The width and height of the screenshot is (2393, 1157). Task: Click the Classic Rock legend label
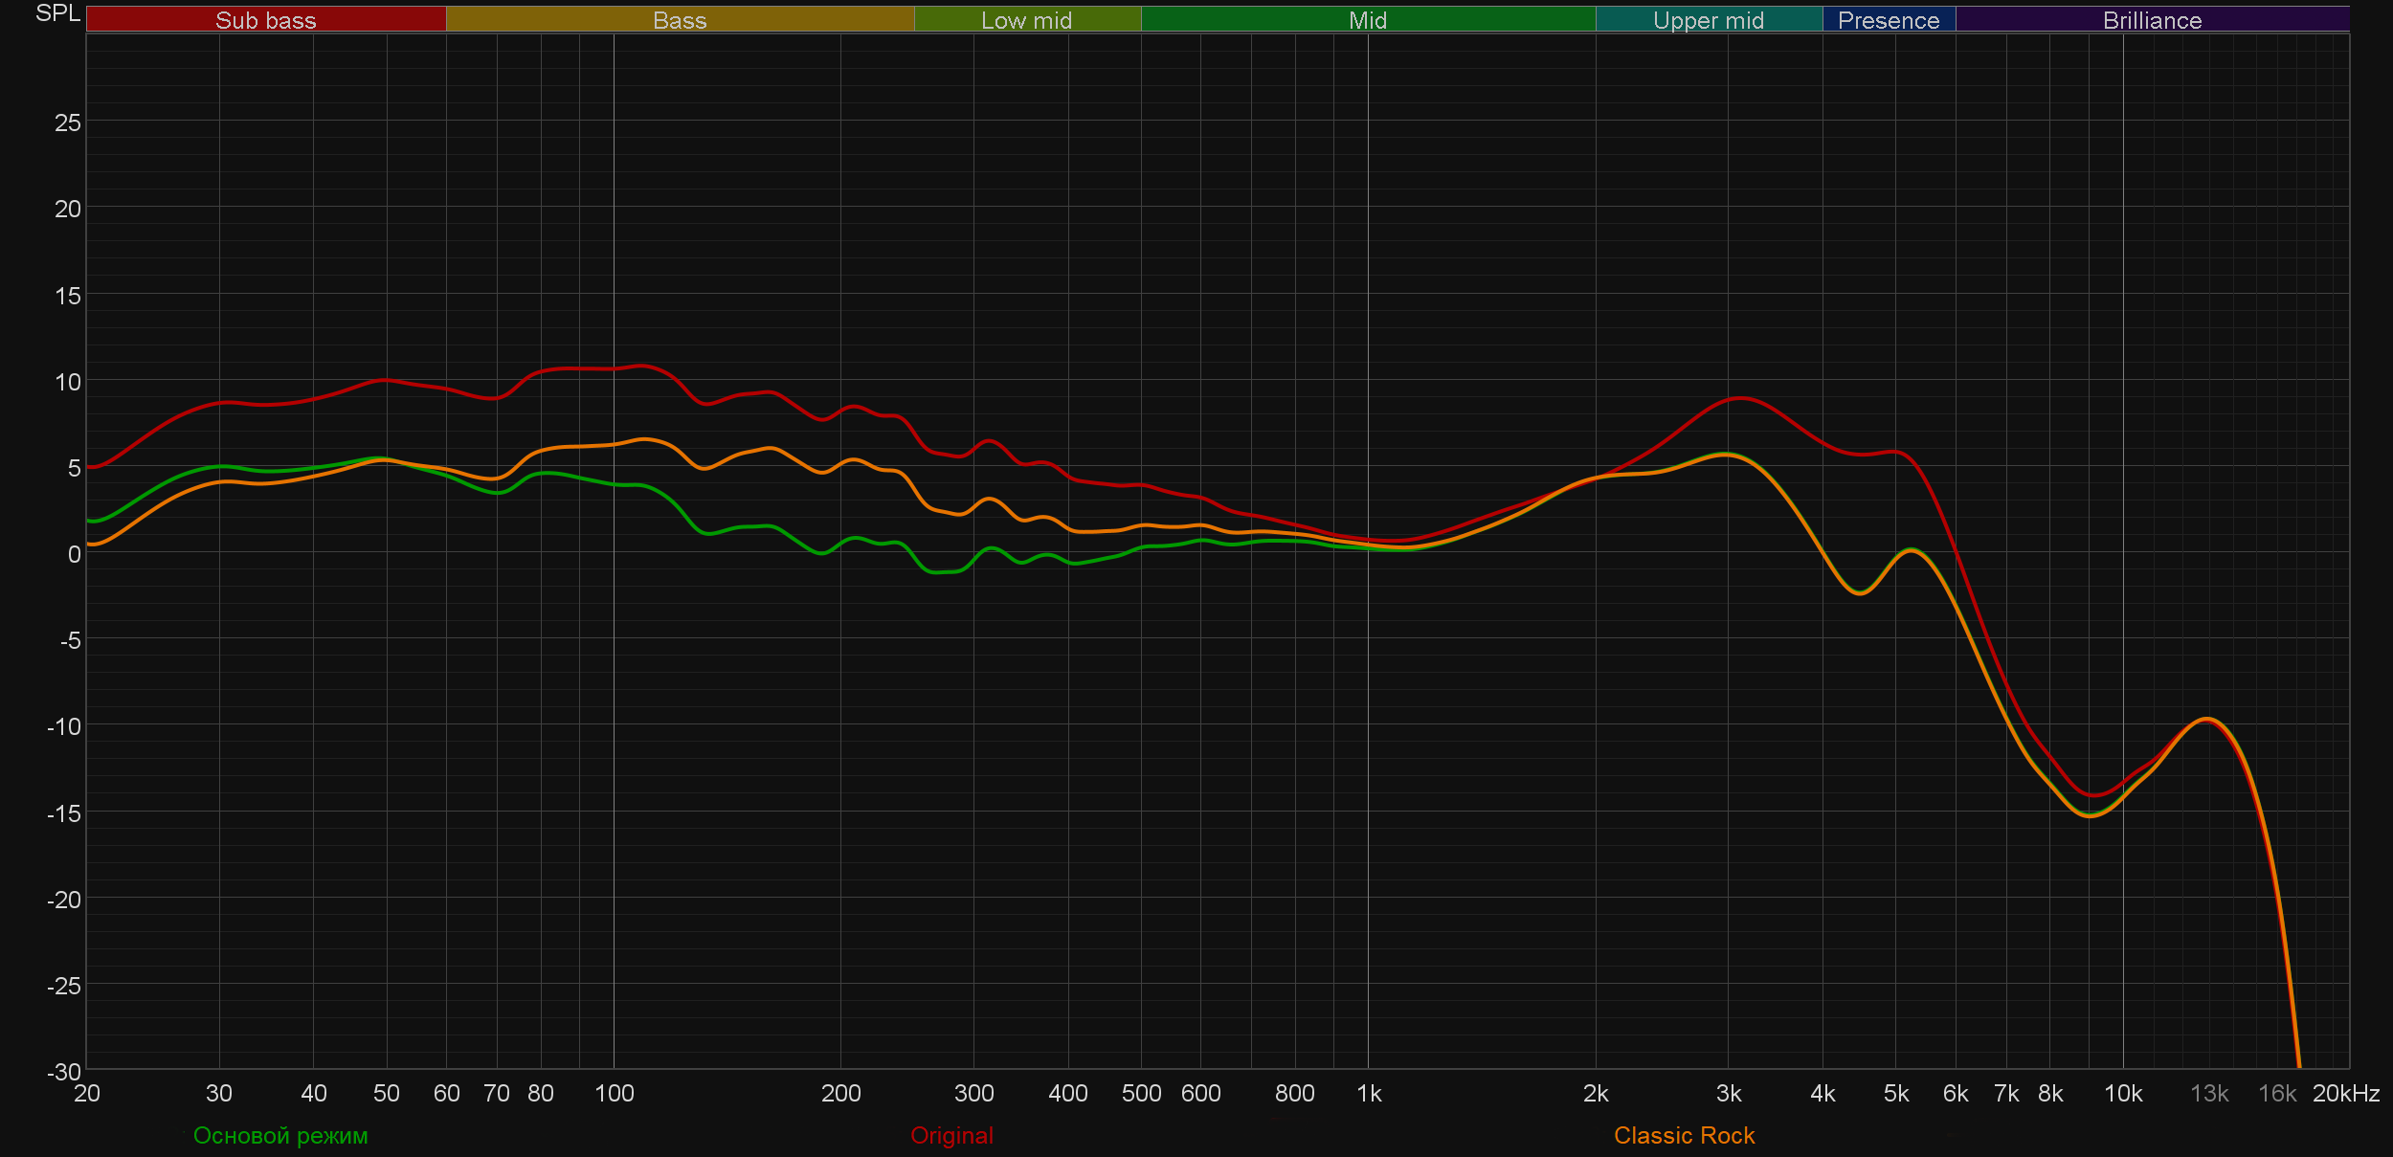pyautogui.click(x=1684, y=1136)
